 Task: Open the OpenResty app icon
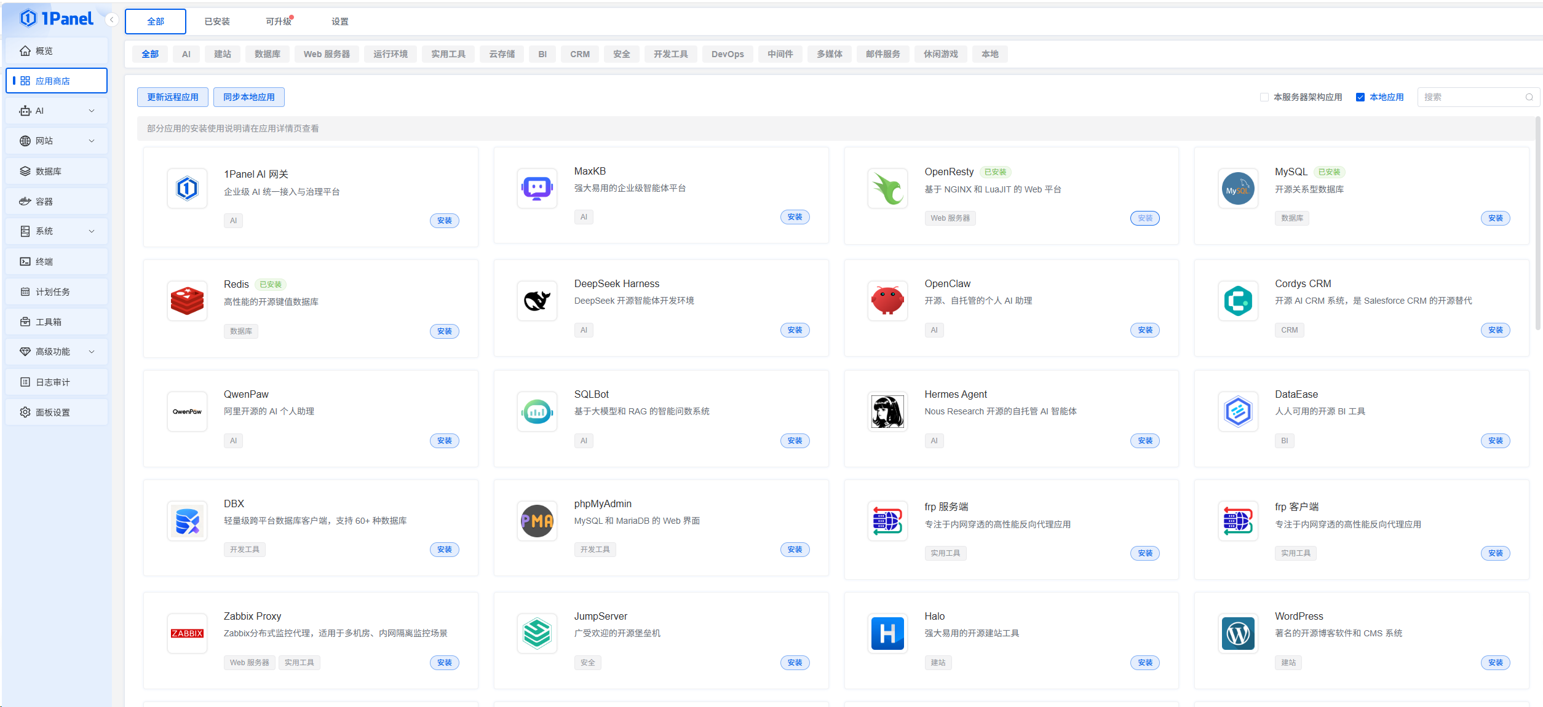click(x=887, y=188)
